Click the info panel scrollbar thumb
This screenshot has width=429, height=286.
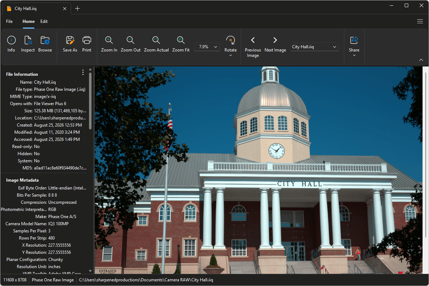[90, 101]
